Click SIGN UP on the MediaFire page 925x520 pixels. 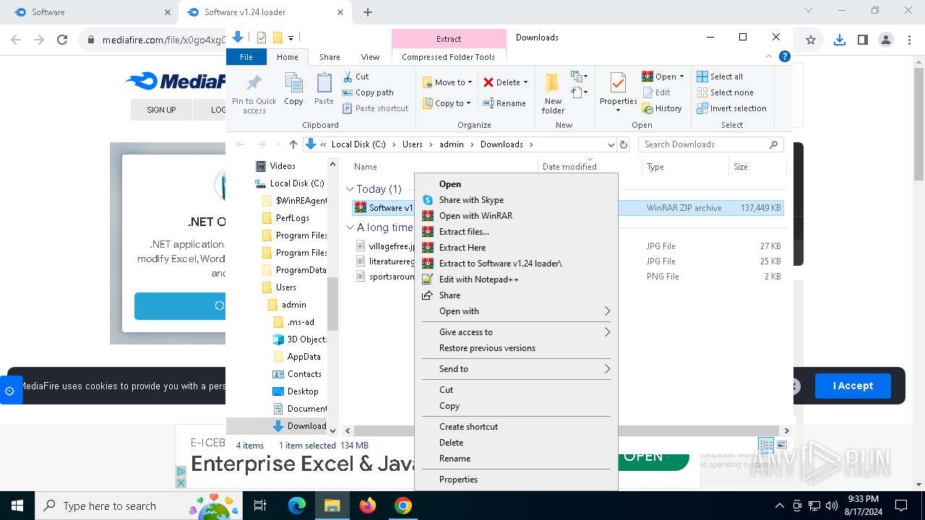point(161,110)
